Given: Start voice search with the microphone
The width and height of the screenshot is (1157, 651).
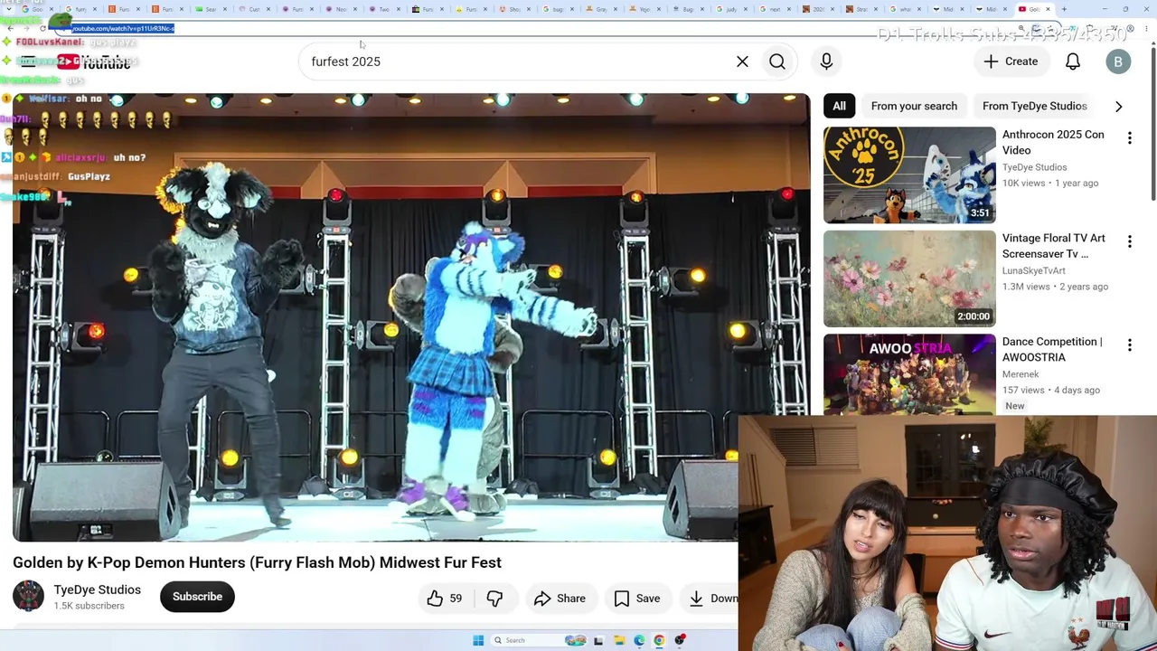Looking at the screenshot, I should click(x=826, y=61).
